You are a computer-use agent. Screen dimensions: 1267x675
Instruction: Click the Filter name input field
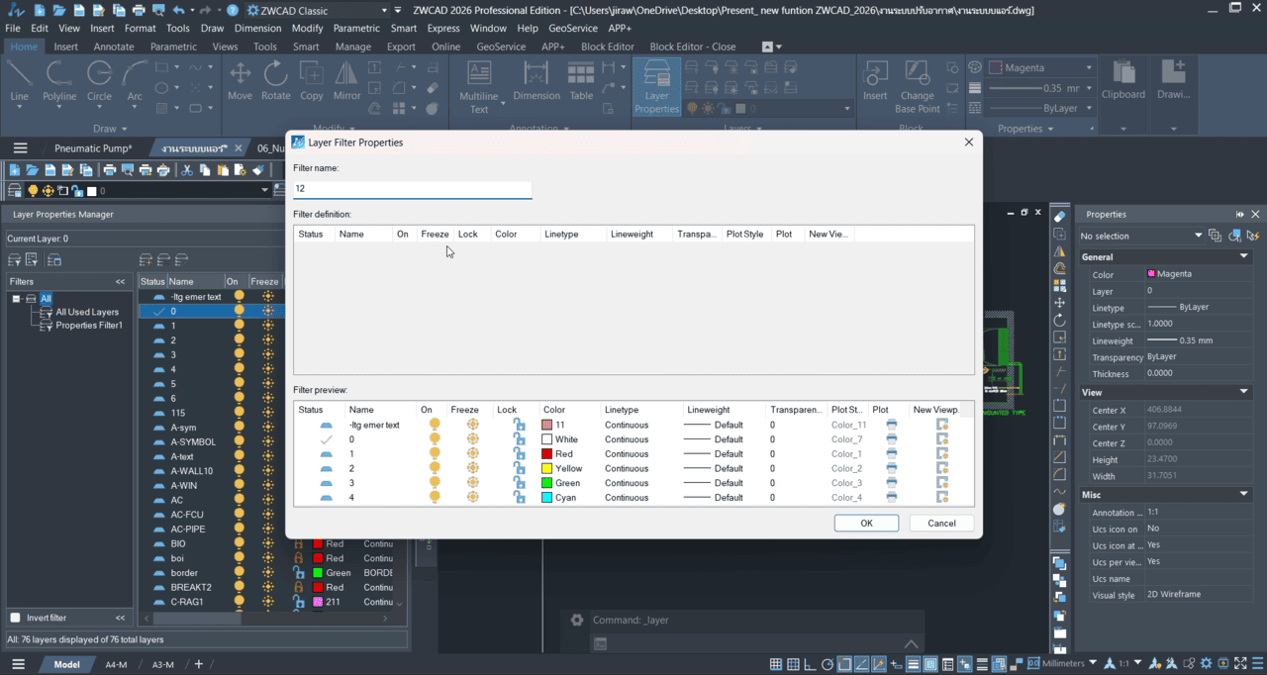pyautogui.click(x=412, y=188)
